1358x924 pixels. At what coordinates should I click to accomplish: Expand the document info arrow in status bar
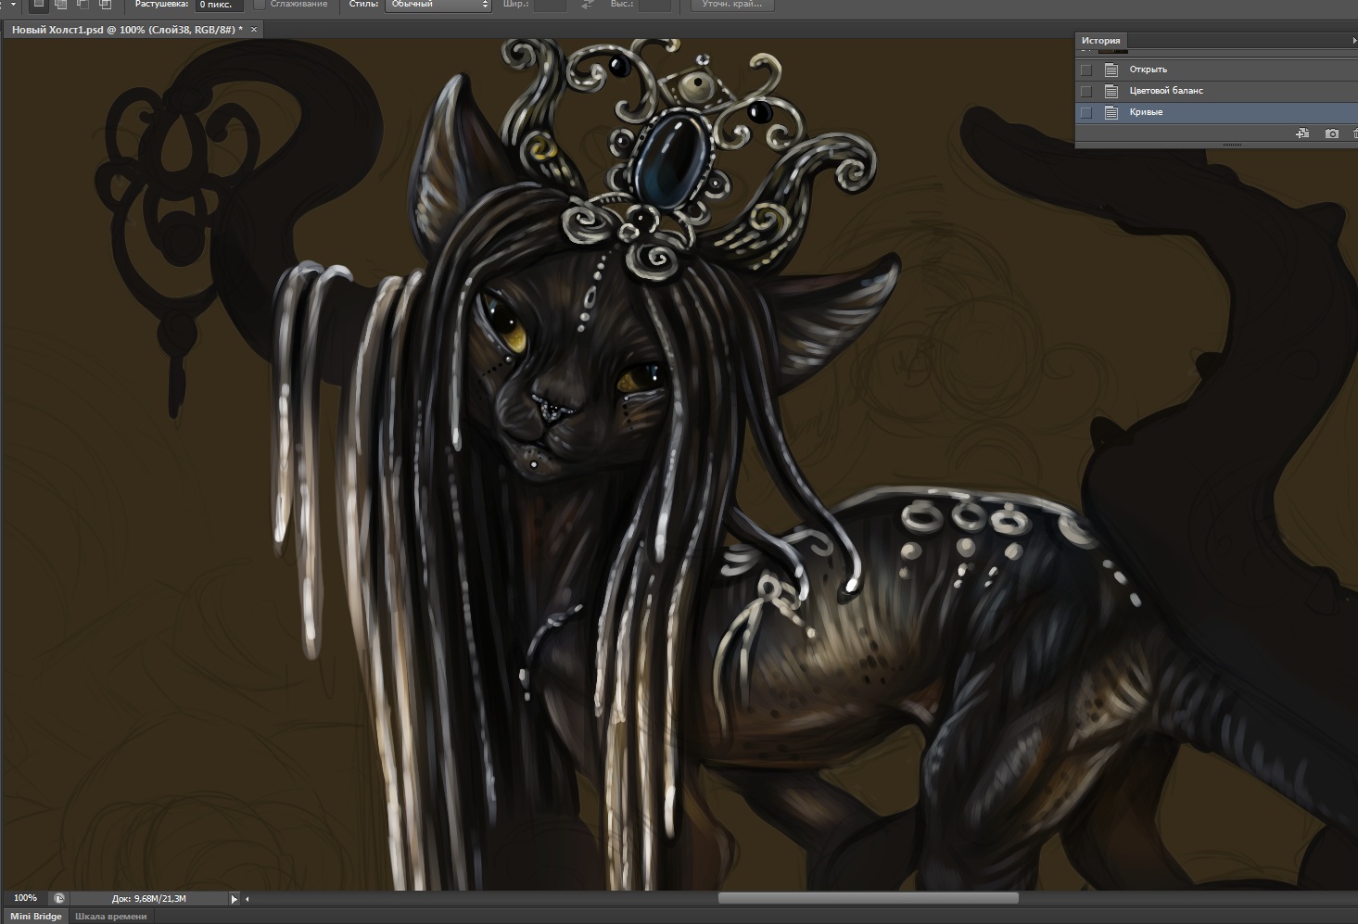[x=234, y=898]
